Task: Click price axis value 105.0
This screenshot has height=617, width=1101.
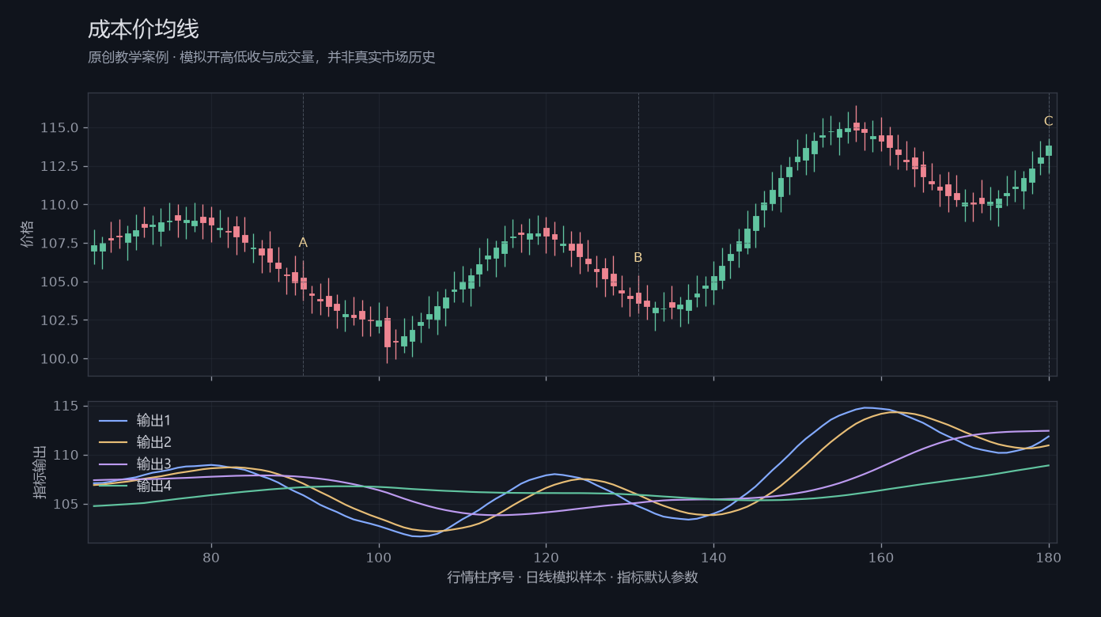Action: pyautogui.click(x=60, y=282)
